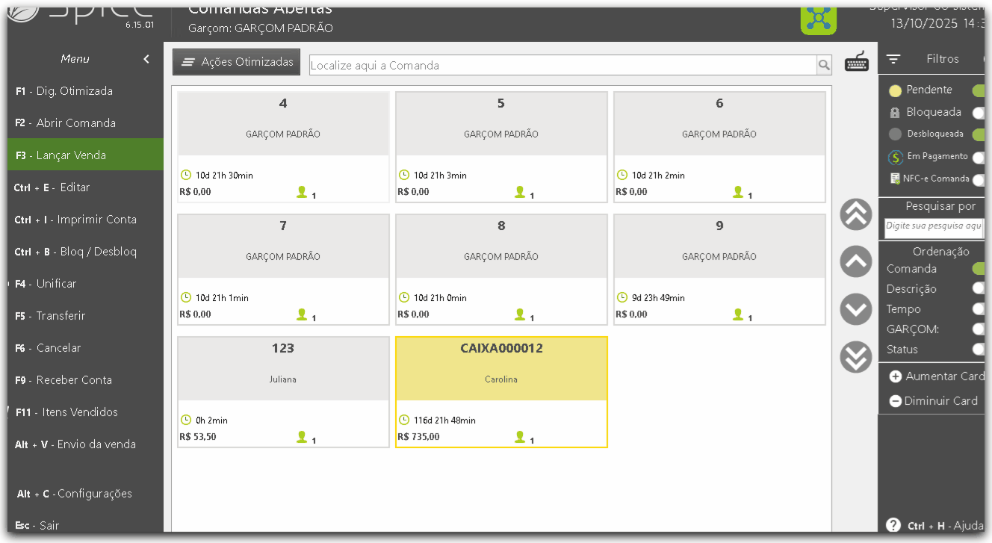Screen dimensions: 992x543
Task: Click the green network icon in the header
Action: tap(819, 19)
